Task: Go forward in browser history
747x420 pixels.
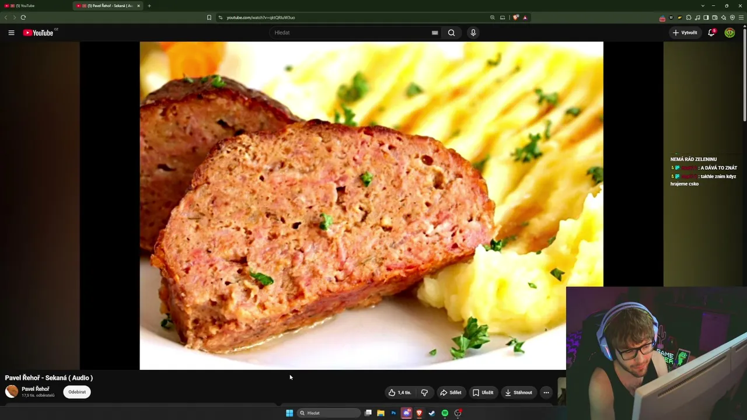Action: pyautogui.click(x=14, y=17)
